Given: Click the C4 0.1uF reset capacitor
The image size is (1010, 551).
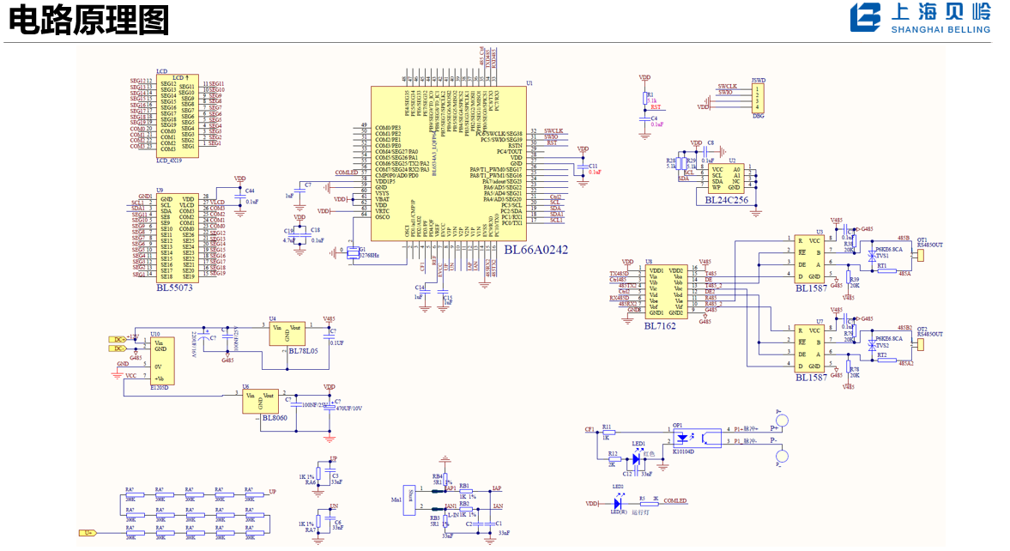Looking at the screenshot, I should point(644,119).
